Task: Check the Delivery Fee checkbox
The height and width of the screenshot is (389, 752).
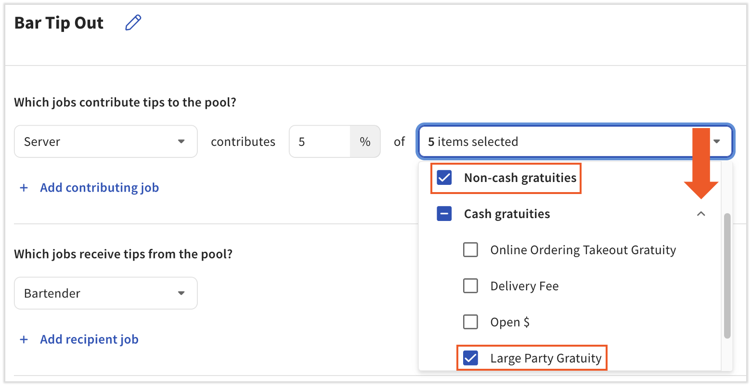Action: point(470,285)
